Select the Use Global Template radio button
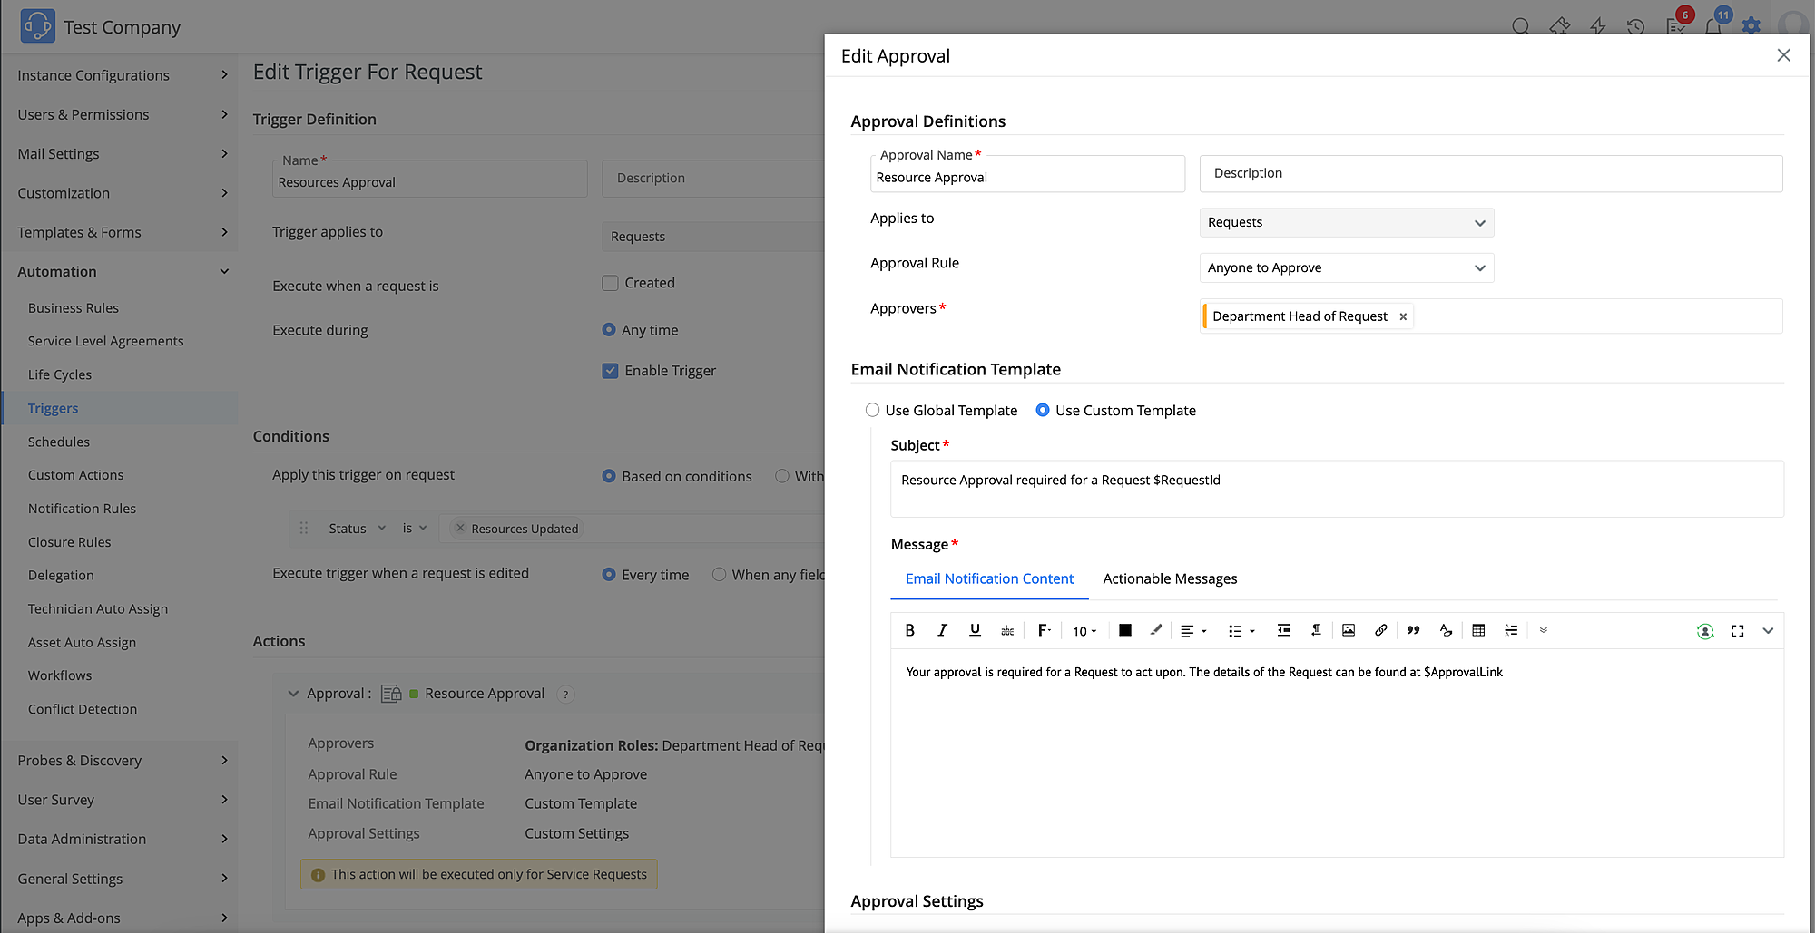Screen dimensions: 1815x933 point(872,410)
